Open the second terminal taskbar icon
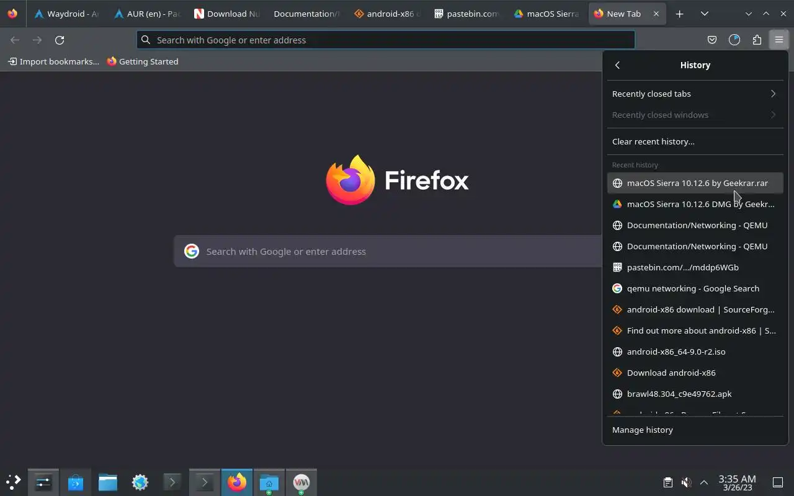Viewport: 794px width, 496px height. [x=205, y=482]
